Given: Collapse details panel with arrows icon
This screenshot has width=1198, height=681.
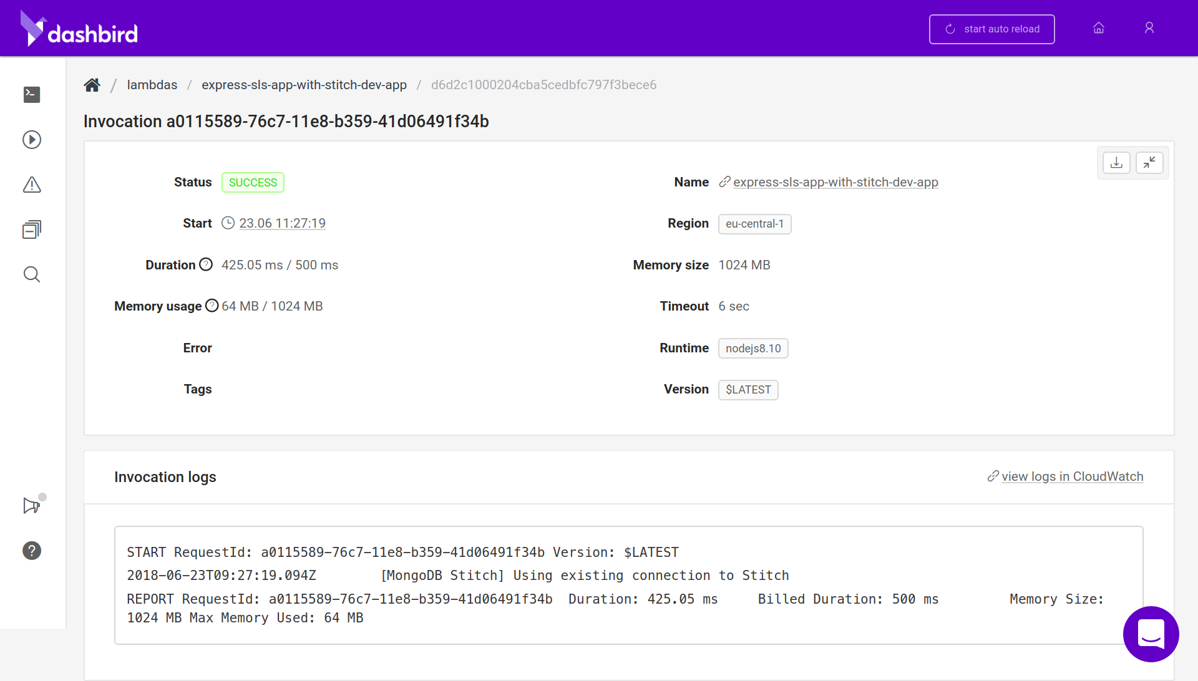Looking at the screenshot, I should 1149,163.
